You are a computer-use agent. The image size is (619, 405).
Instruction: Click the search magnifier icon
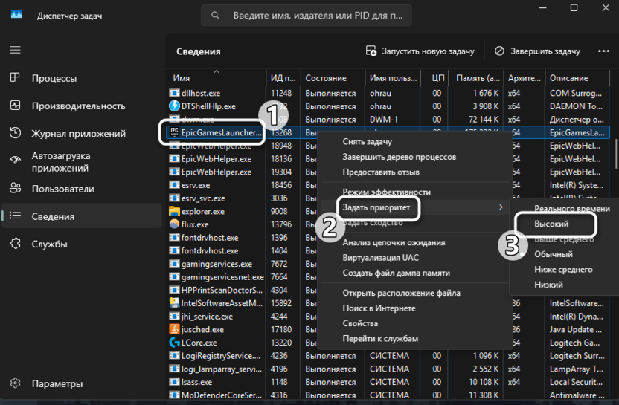215,16
